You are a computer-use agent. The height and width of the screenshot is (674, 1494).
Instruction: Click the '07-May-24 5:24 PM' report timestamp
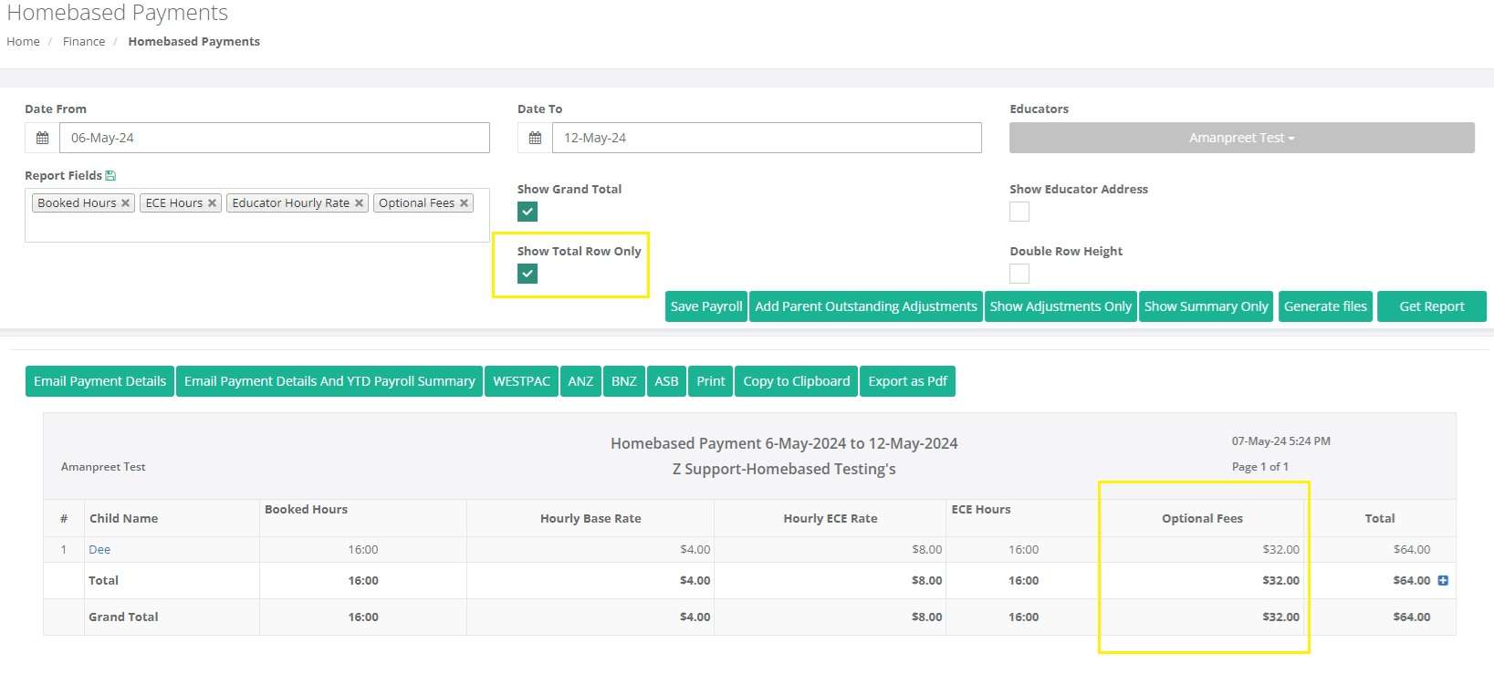pyautogui.click(x=1280, y=441)
